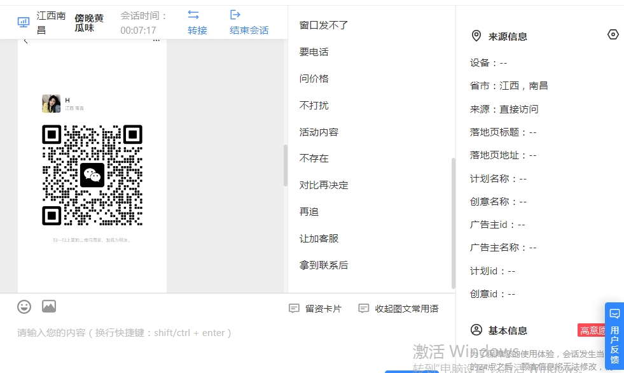Select quick phrase 不打扰

(314, 105)
